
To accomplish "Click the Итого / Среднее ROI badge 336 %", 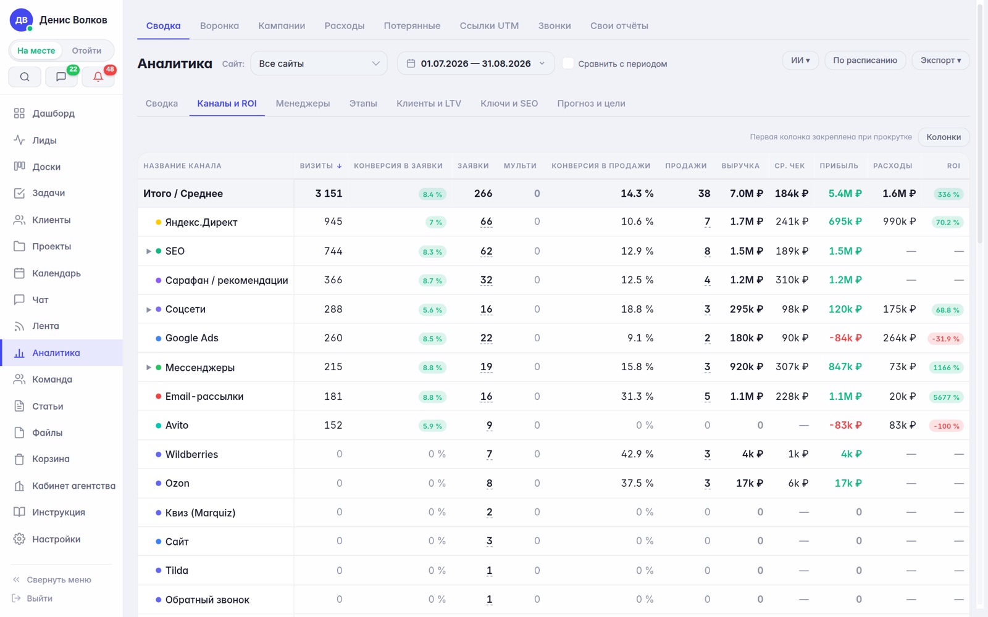I will (x=948, y=194).
